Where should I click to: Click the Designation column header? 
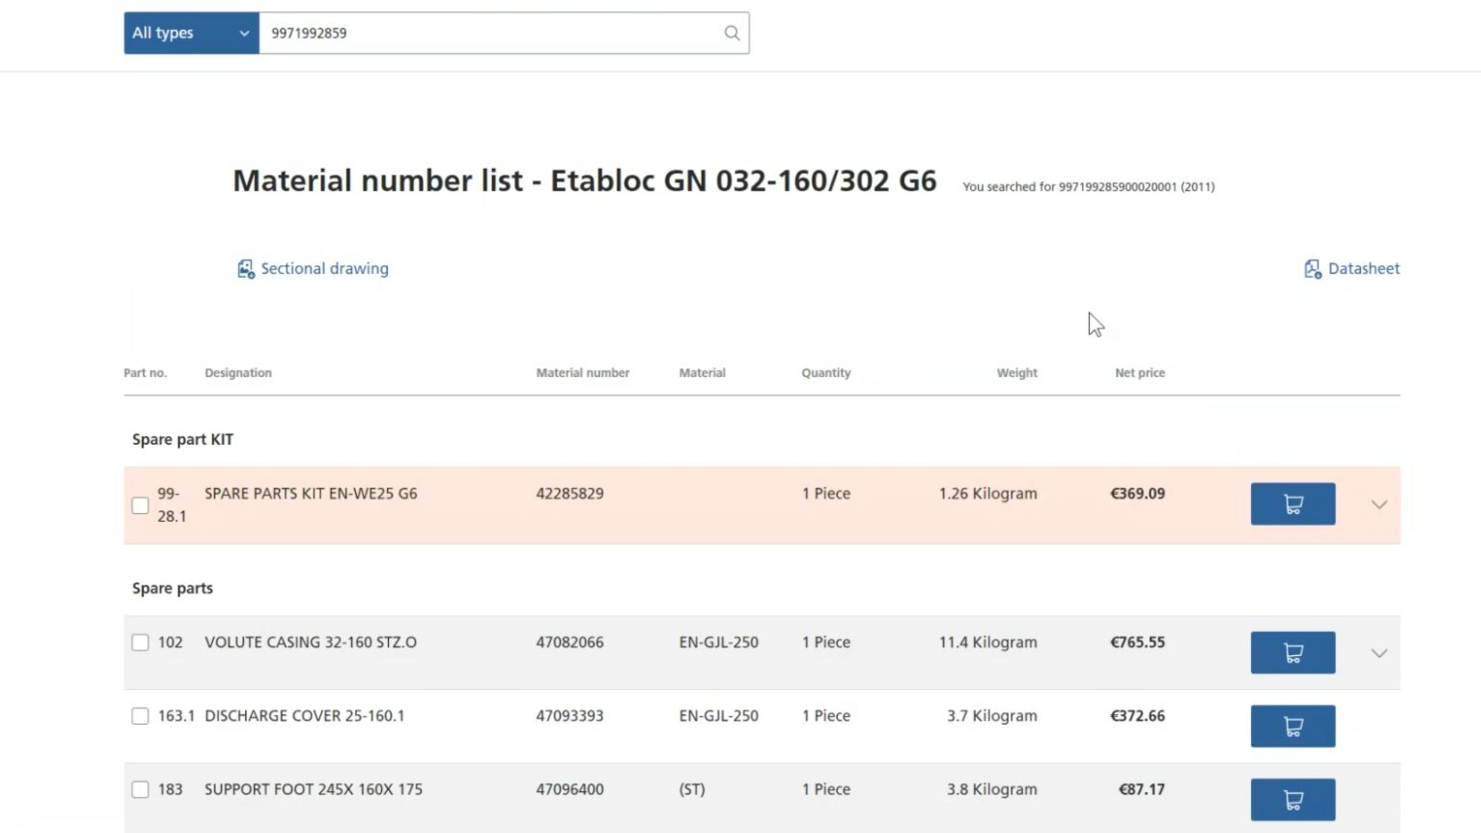coord(237,372)
